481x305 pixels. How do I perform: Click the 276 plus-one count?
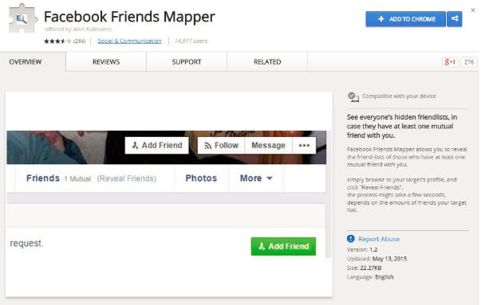(x=469, y=62)
